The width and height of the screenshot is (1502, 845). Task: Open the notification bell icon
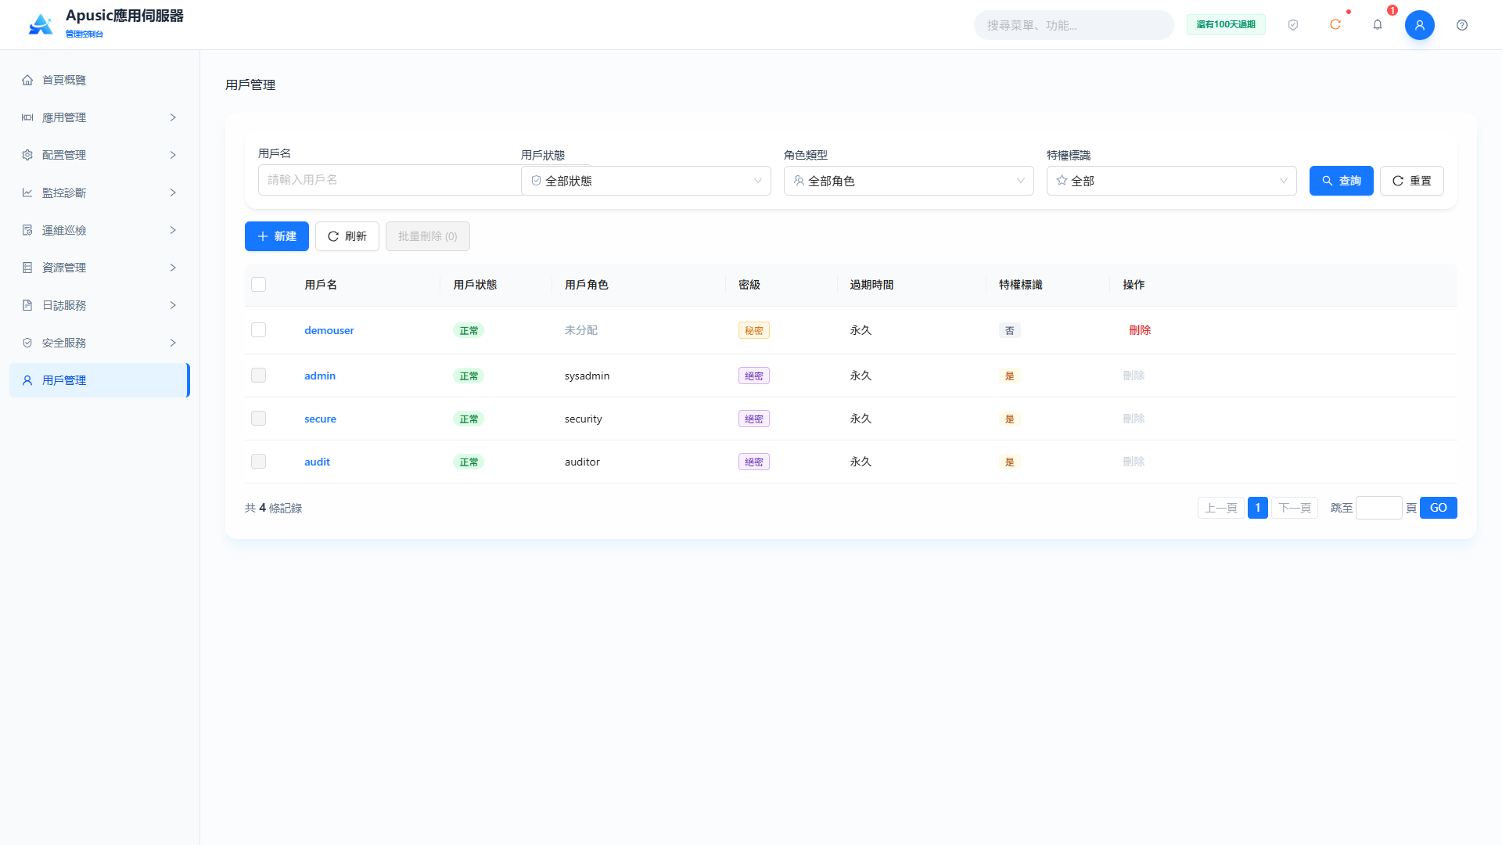[x=1378, y=25]
